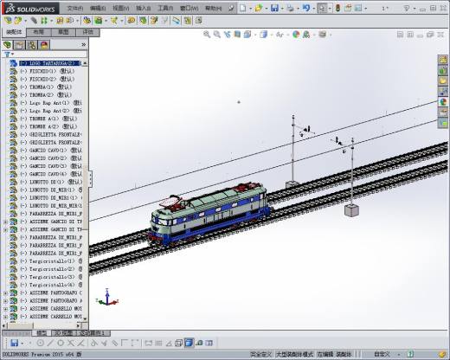This screenshot has height=360, width=450.
Task: Click the Undo arrow icon
Action: point(306,8)
